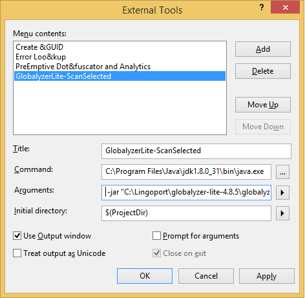Select the GlobalyzerLite-ScanSelected list entry
The image size is (305, 298).
pos(120,76)
